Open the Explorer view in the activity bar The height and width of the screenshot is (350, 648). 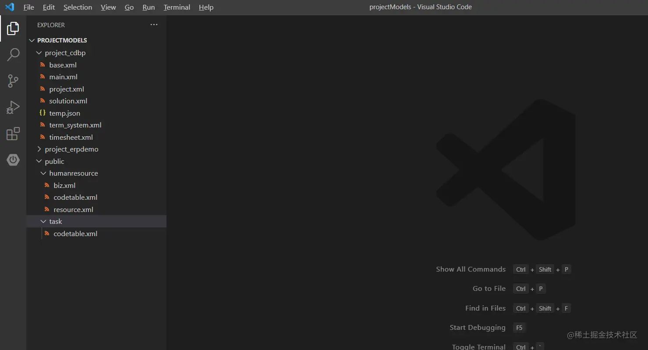(x=13, y=28)
